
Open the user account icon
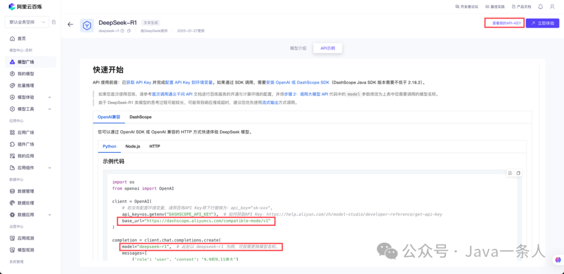(552, 6)
